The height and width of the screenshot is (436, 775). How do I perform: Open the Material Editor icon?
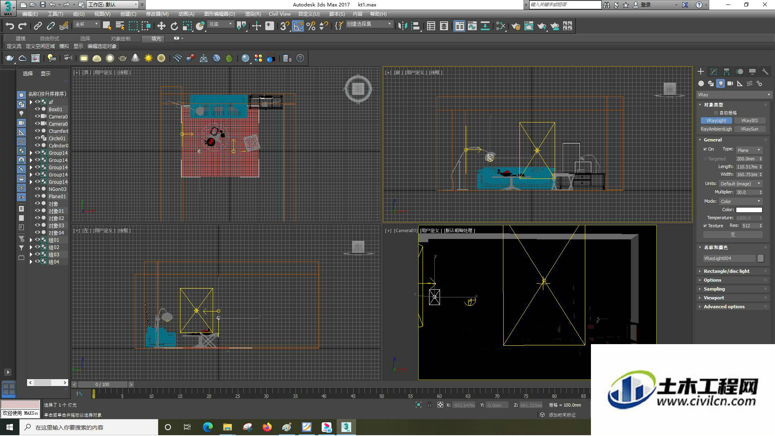pyautogui.click(x=501, y=26)
